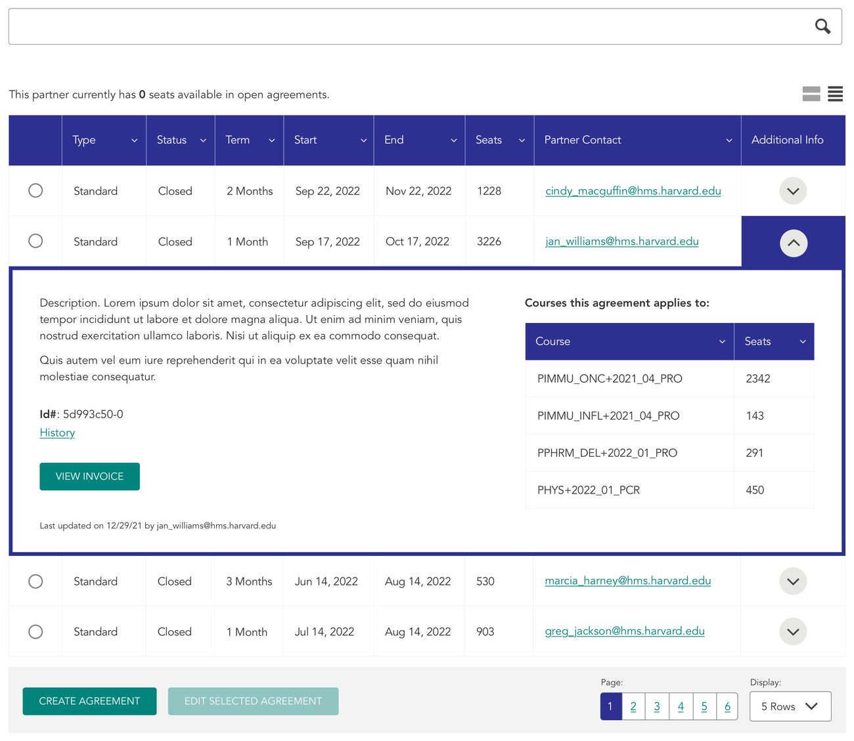
Task: Click the search magnifier icon
Action: click(x=822, y=26)
